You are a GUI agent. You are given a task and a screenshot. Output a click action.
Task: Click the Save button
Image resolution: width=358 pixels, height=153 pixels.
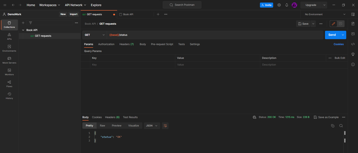[x=303, y=24]
